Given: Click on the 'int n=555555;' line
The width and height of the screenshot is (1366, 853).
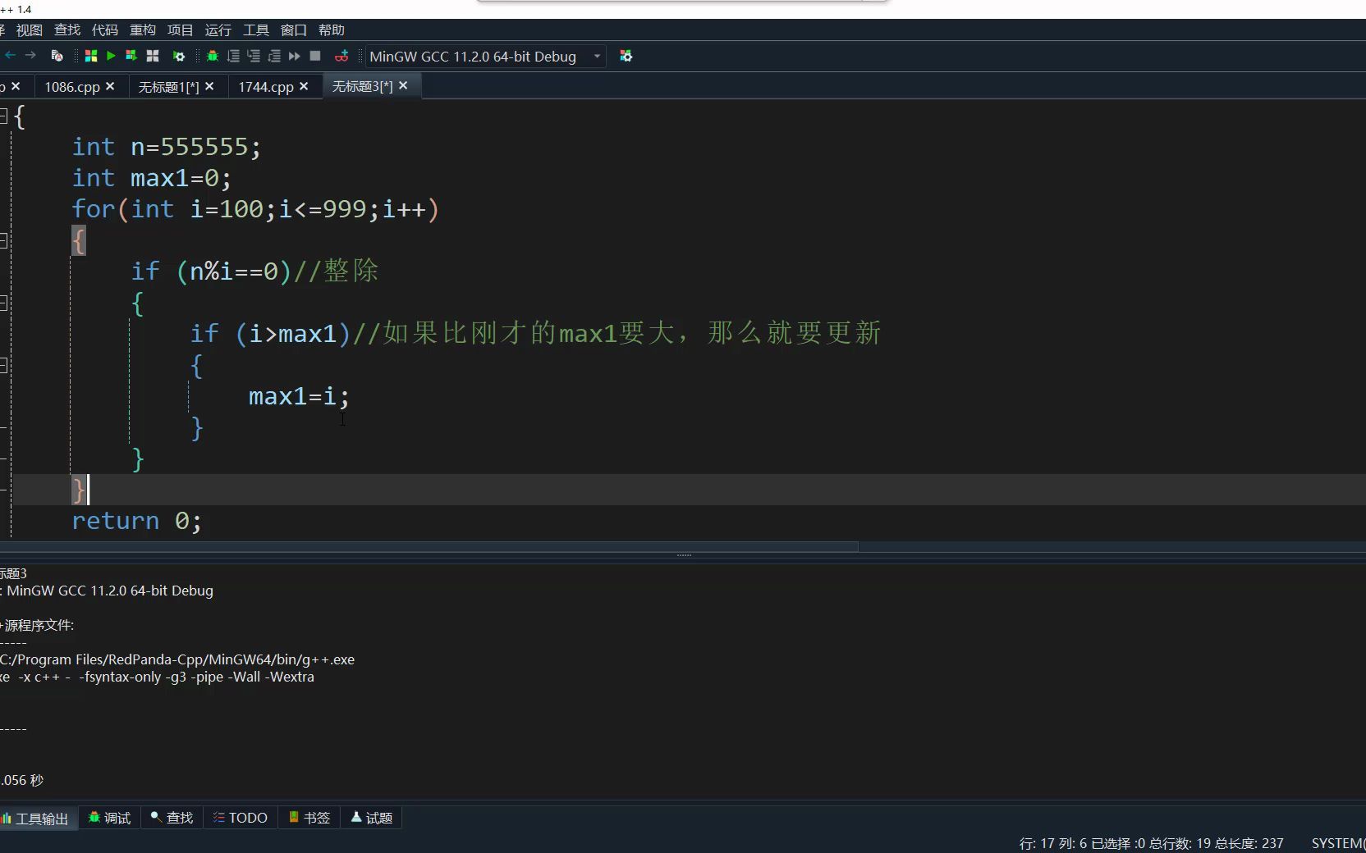Looking at the screenshot, I should click(167, 148).
